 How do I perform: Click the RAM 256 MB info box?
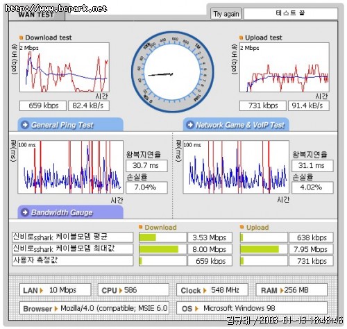291,290
